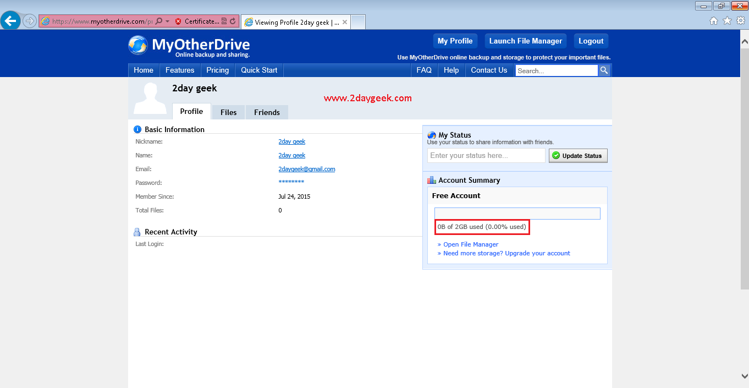Click the Logout button
The image size is (749, 388).
[x=591, y=41]
